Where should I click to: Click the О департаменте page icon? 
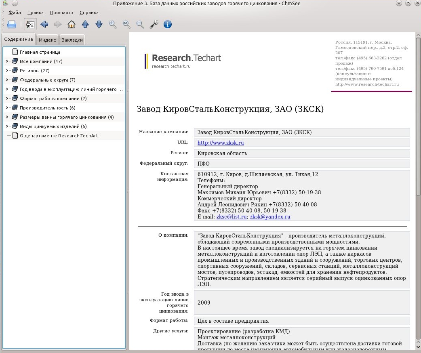pos(15,135)
